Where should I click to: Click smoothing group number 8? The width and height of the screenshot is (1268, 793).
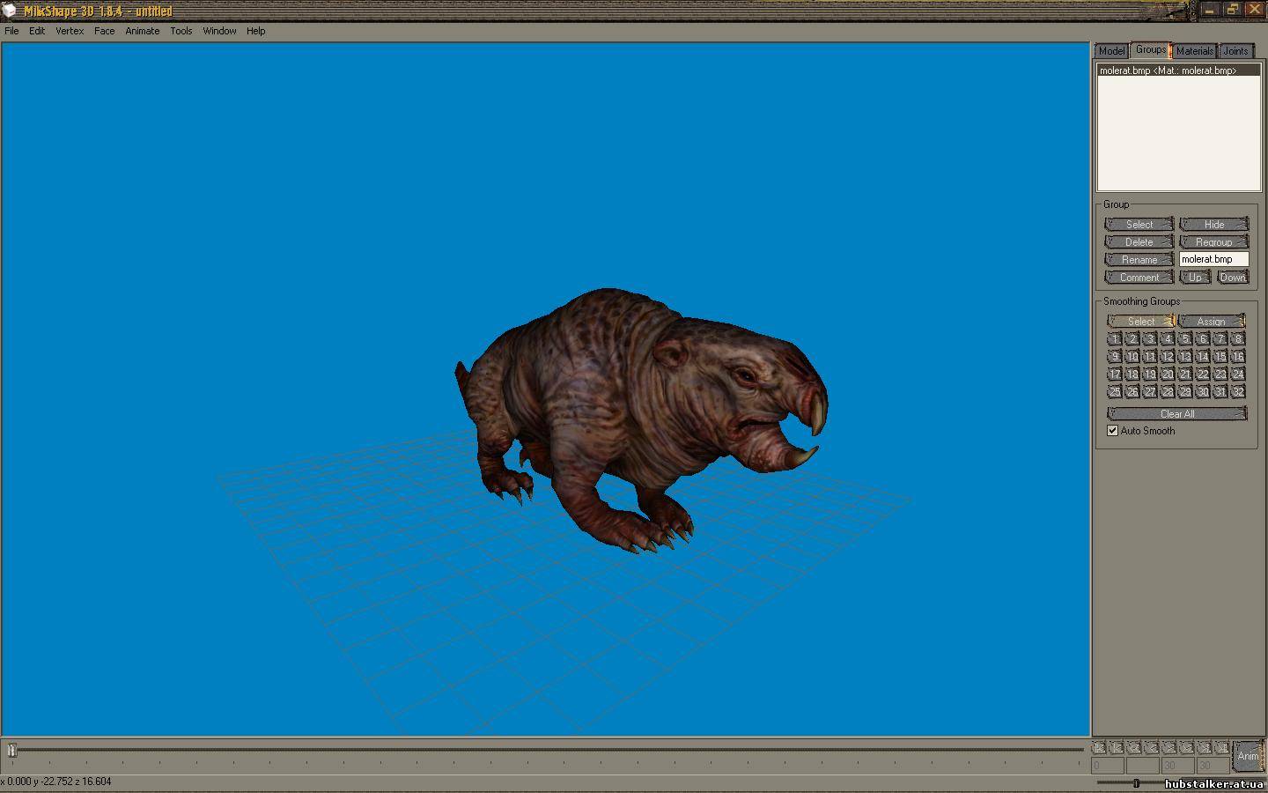coord(1238,338)
